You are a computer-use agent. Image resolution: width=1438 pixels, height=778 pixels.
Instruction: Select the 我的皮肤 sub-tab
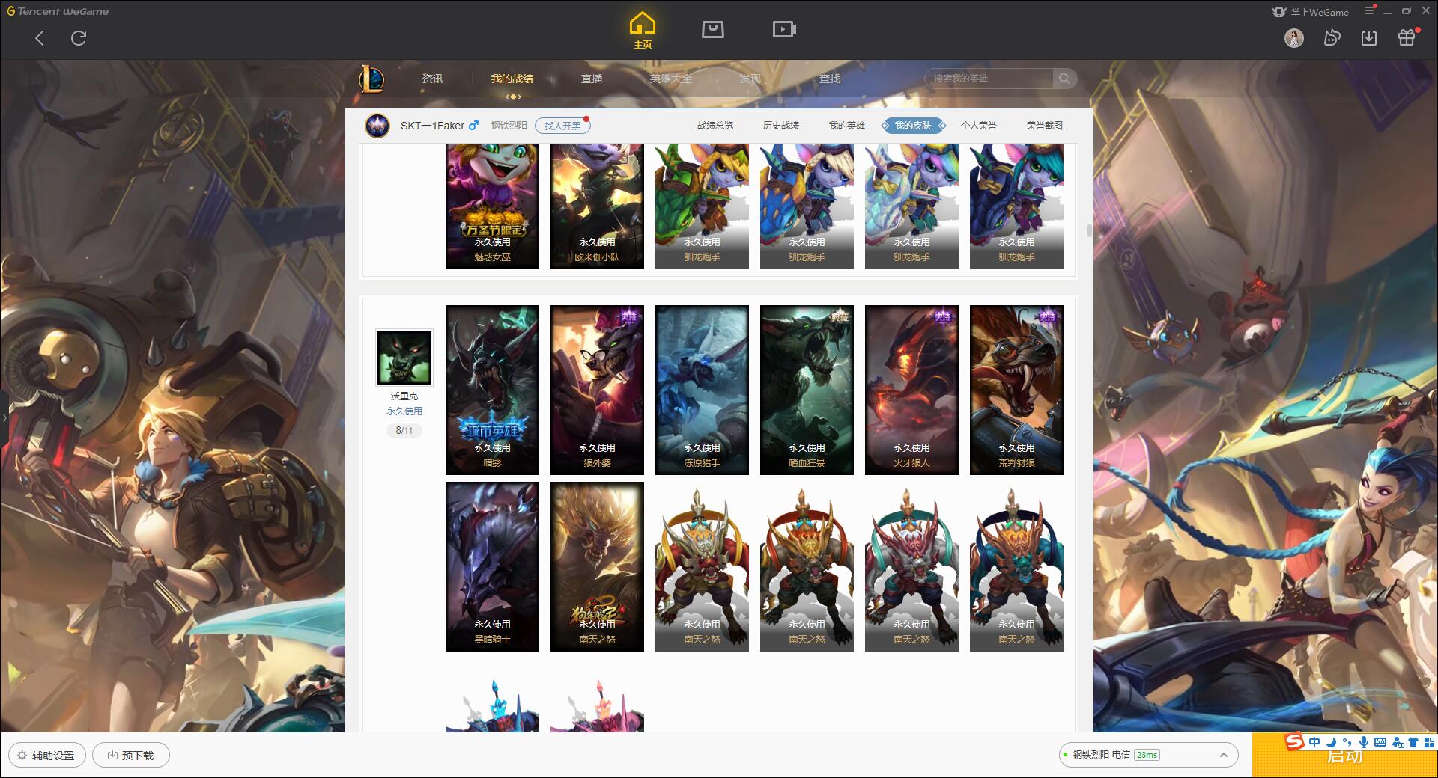pyautogui.click(x=913, y=126)
